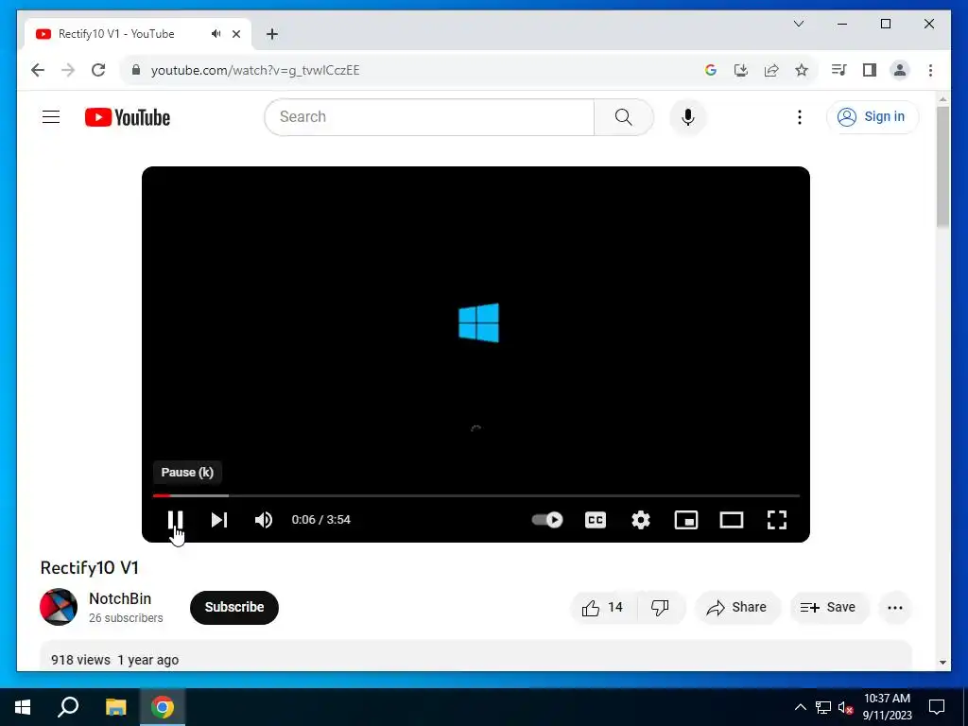Open File Explorer from the taskbar
The height and width of the screenshot is (726, 968).
(115, 707)
